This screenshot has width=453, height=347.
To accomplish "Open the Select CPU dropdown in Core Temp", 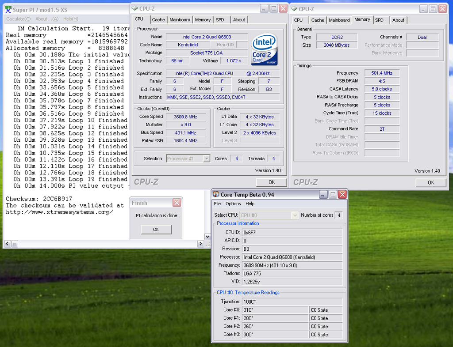I will pos(295,215).
